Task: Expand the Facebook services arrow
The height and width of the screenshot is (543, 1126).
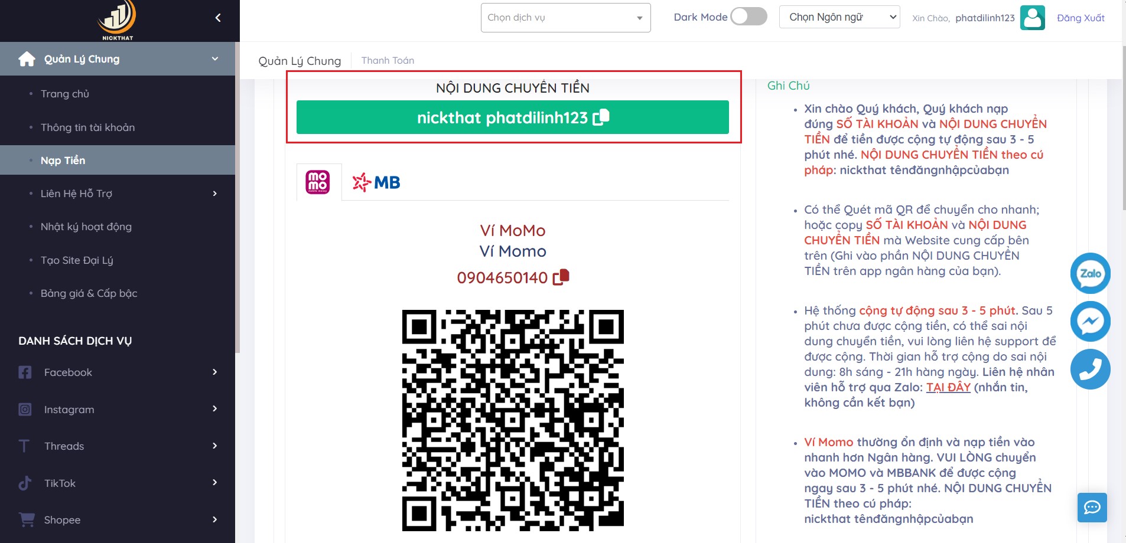Action: tap(215, 372)
